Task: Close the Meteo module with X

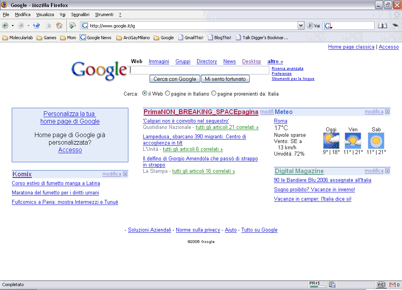Action: pos(387,112)
